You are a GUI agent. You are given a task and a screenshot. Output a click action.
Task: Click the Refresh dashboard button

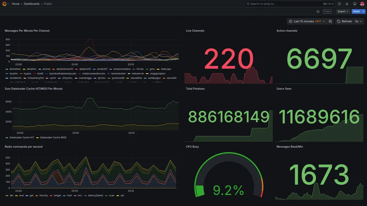[344, 21]
